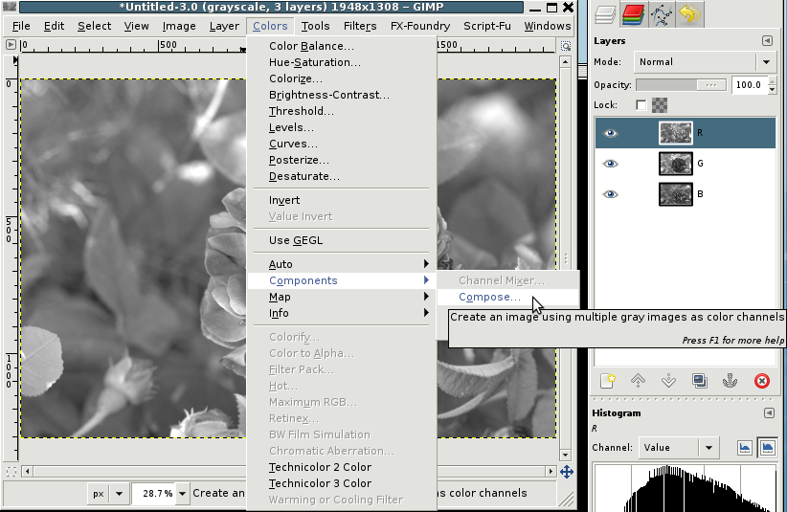This screenshot has width=787, height=512.
Task: Open the Windows menu
Action: click(x=547, y=26)
